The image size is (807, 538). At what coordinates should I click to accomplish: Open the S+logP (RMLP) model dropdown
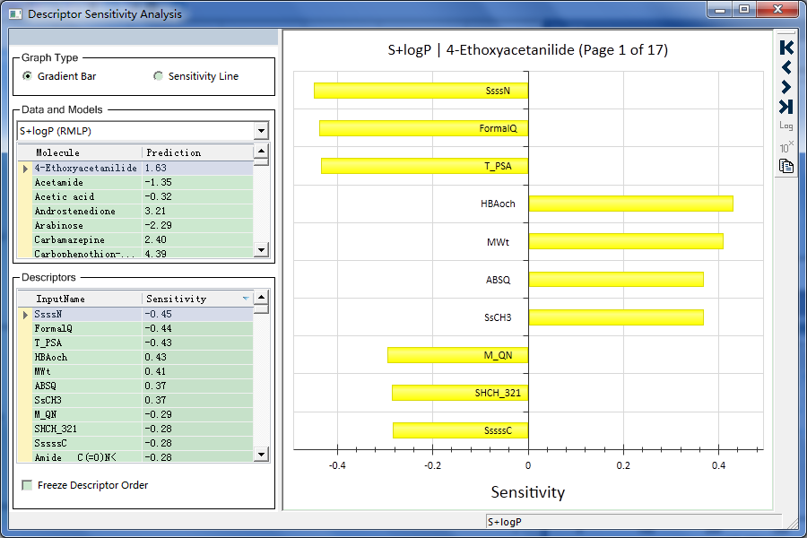[x=261, y=131]
